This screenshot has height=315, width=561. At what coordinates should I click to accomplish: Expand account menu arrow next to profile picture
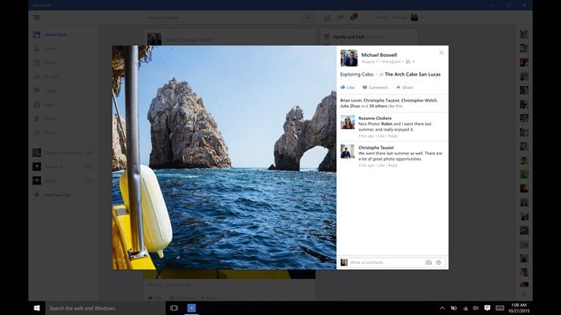coord(422,17)
